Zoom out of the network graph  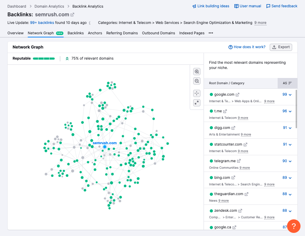(x=197, y=81)
